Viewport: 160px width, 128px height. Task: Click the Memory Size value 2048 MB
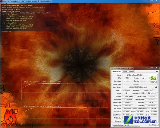[x=128, y=105]
